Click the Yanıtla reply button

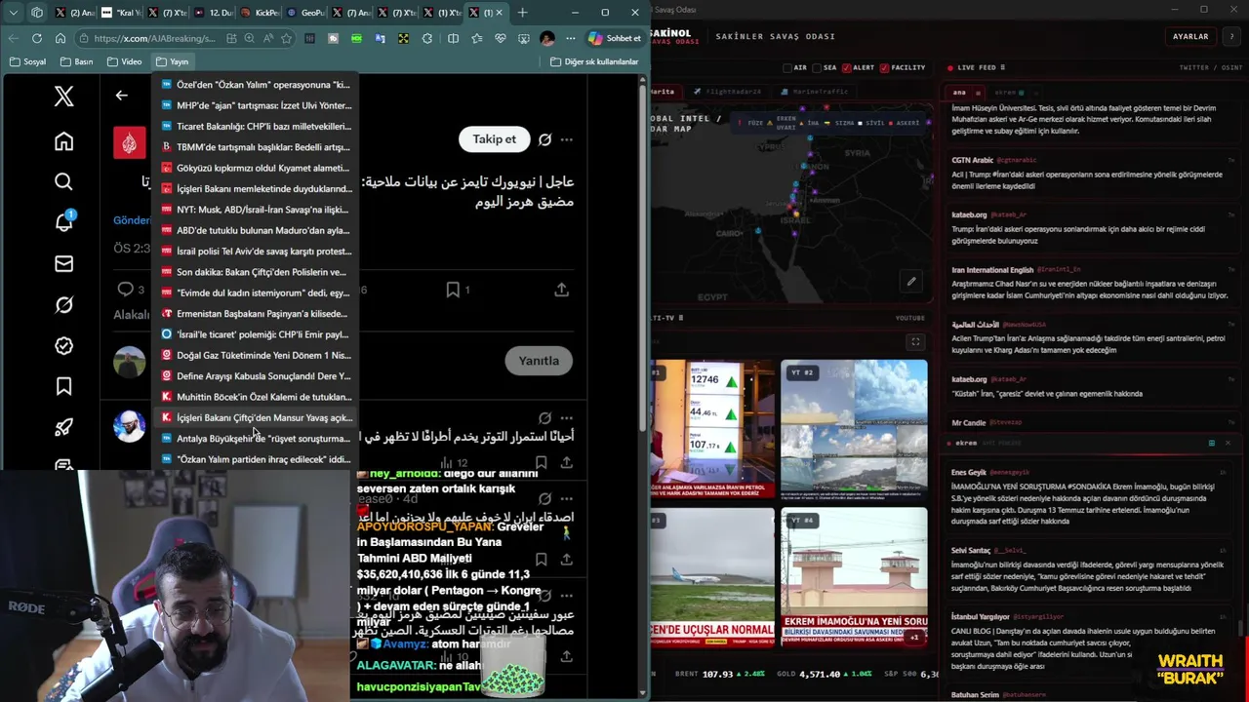click(x=539, y=361)
